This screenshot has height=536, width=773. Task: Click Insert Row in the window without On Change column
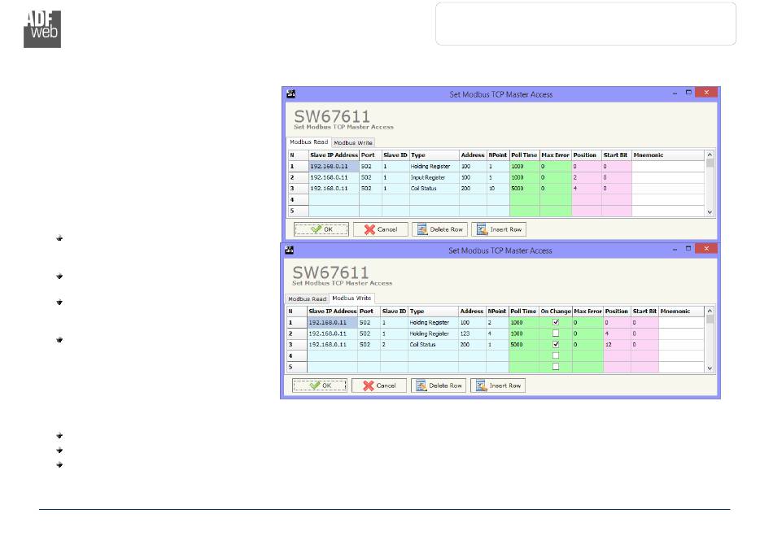point(498,229)
